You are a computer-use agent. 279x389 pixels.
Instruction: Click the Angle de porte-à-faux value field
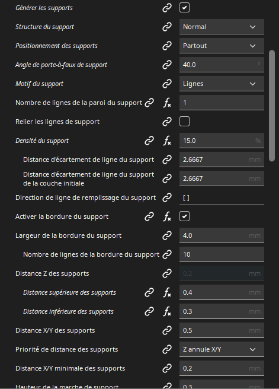click(x=222, y=65)
